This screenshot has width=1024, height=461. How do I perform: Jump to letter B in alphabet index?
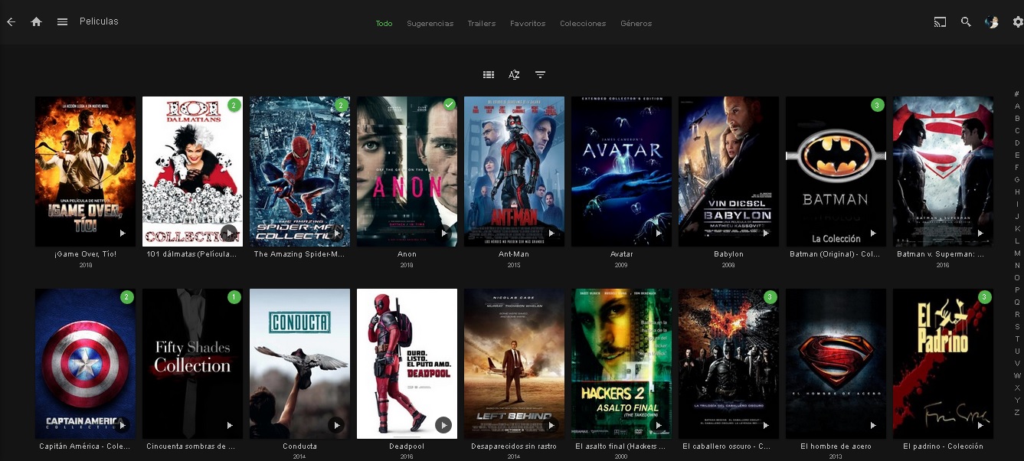1017,119
